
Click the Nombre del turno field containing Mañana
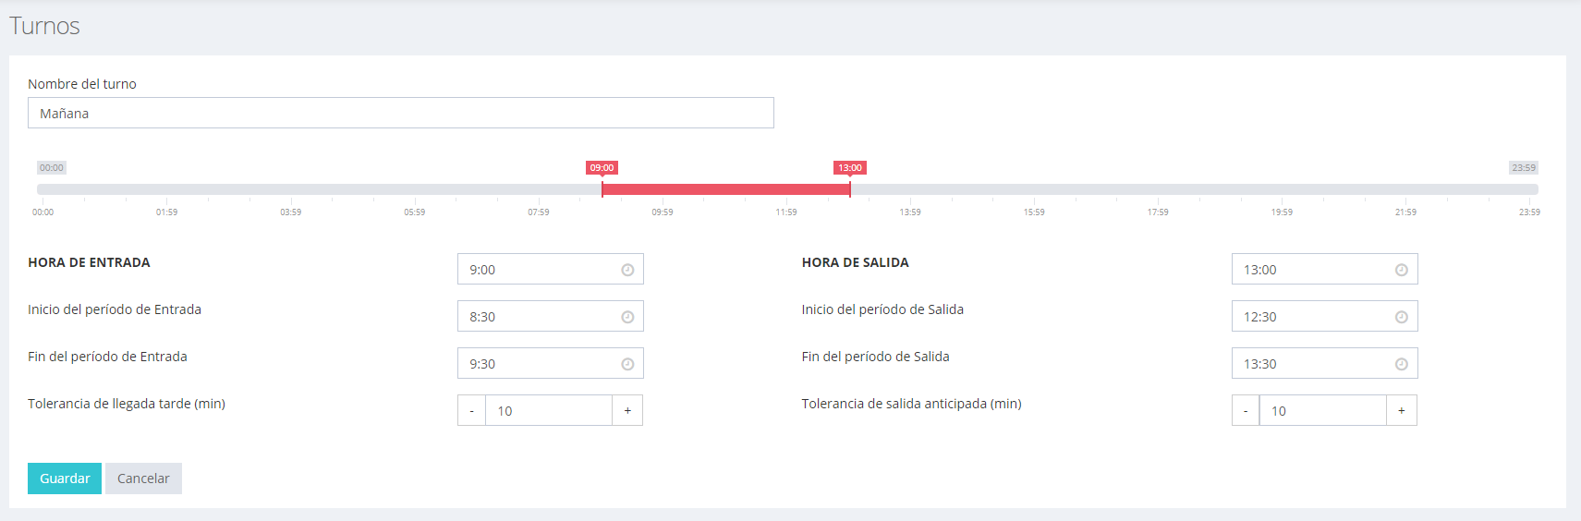coord(401,113)
